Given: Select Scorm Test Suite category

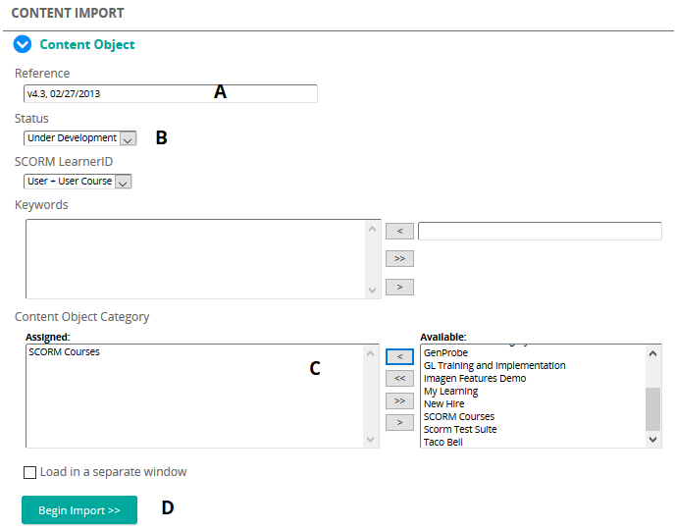Looking at the screenshot, I should point(460,430).
